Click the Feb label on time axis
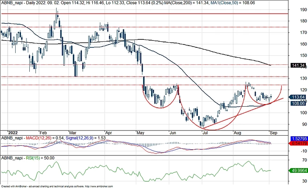Viewport: 308px width, 188px height. pyautogui.click(x=43, y=132)
